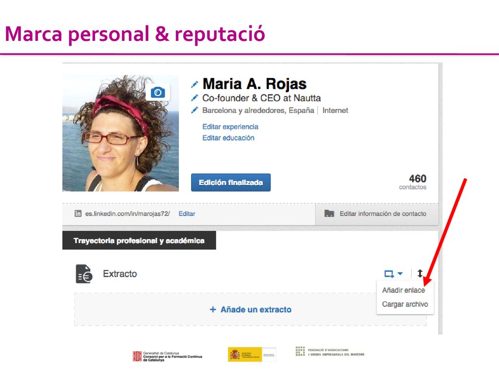Open the Editar experiencia link

[230, 127]
